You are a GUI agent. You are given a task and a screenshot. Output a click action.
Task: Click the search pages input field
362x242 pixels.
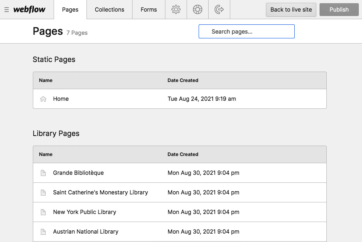[246, 31]
